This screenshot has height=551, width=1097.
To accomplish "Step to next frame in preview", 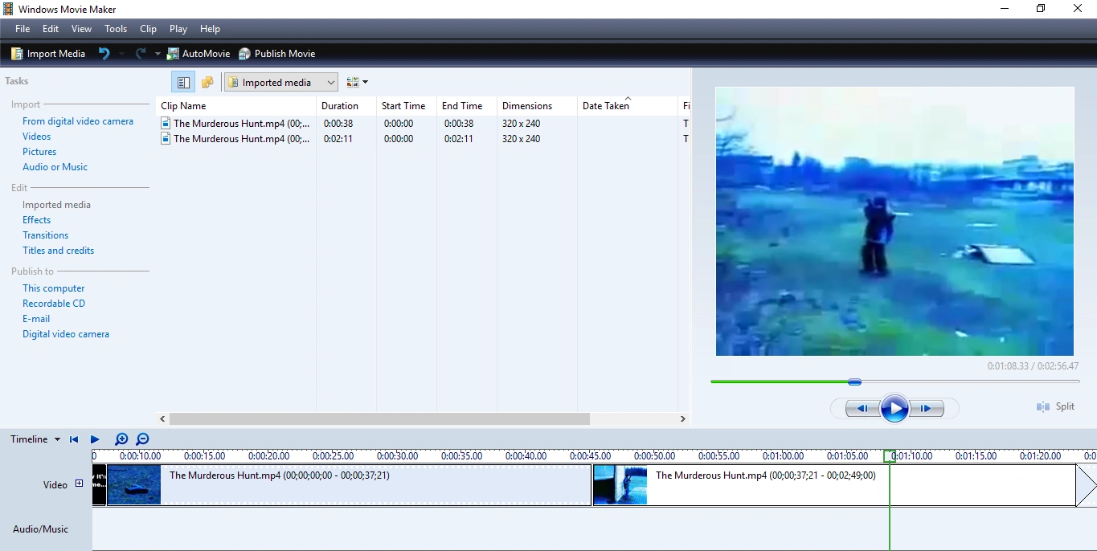I will click(x=927, y=409).
